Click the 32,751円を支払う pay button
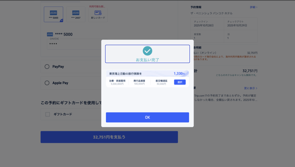 pyautogui.click(x=109, y=137)
